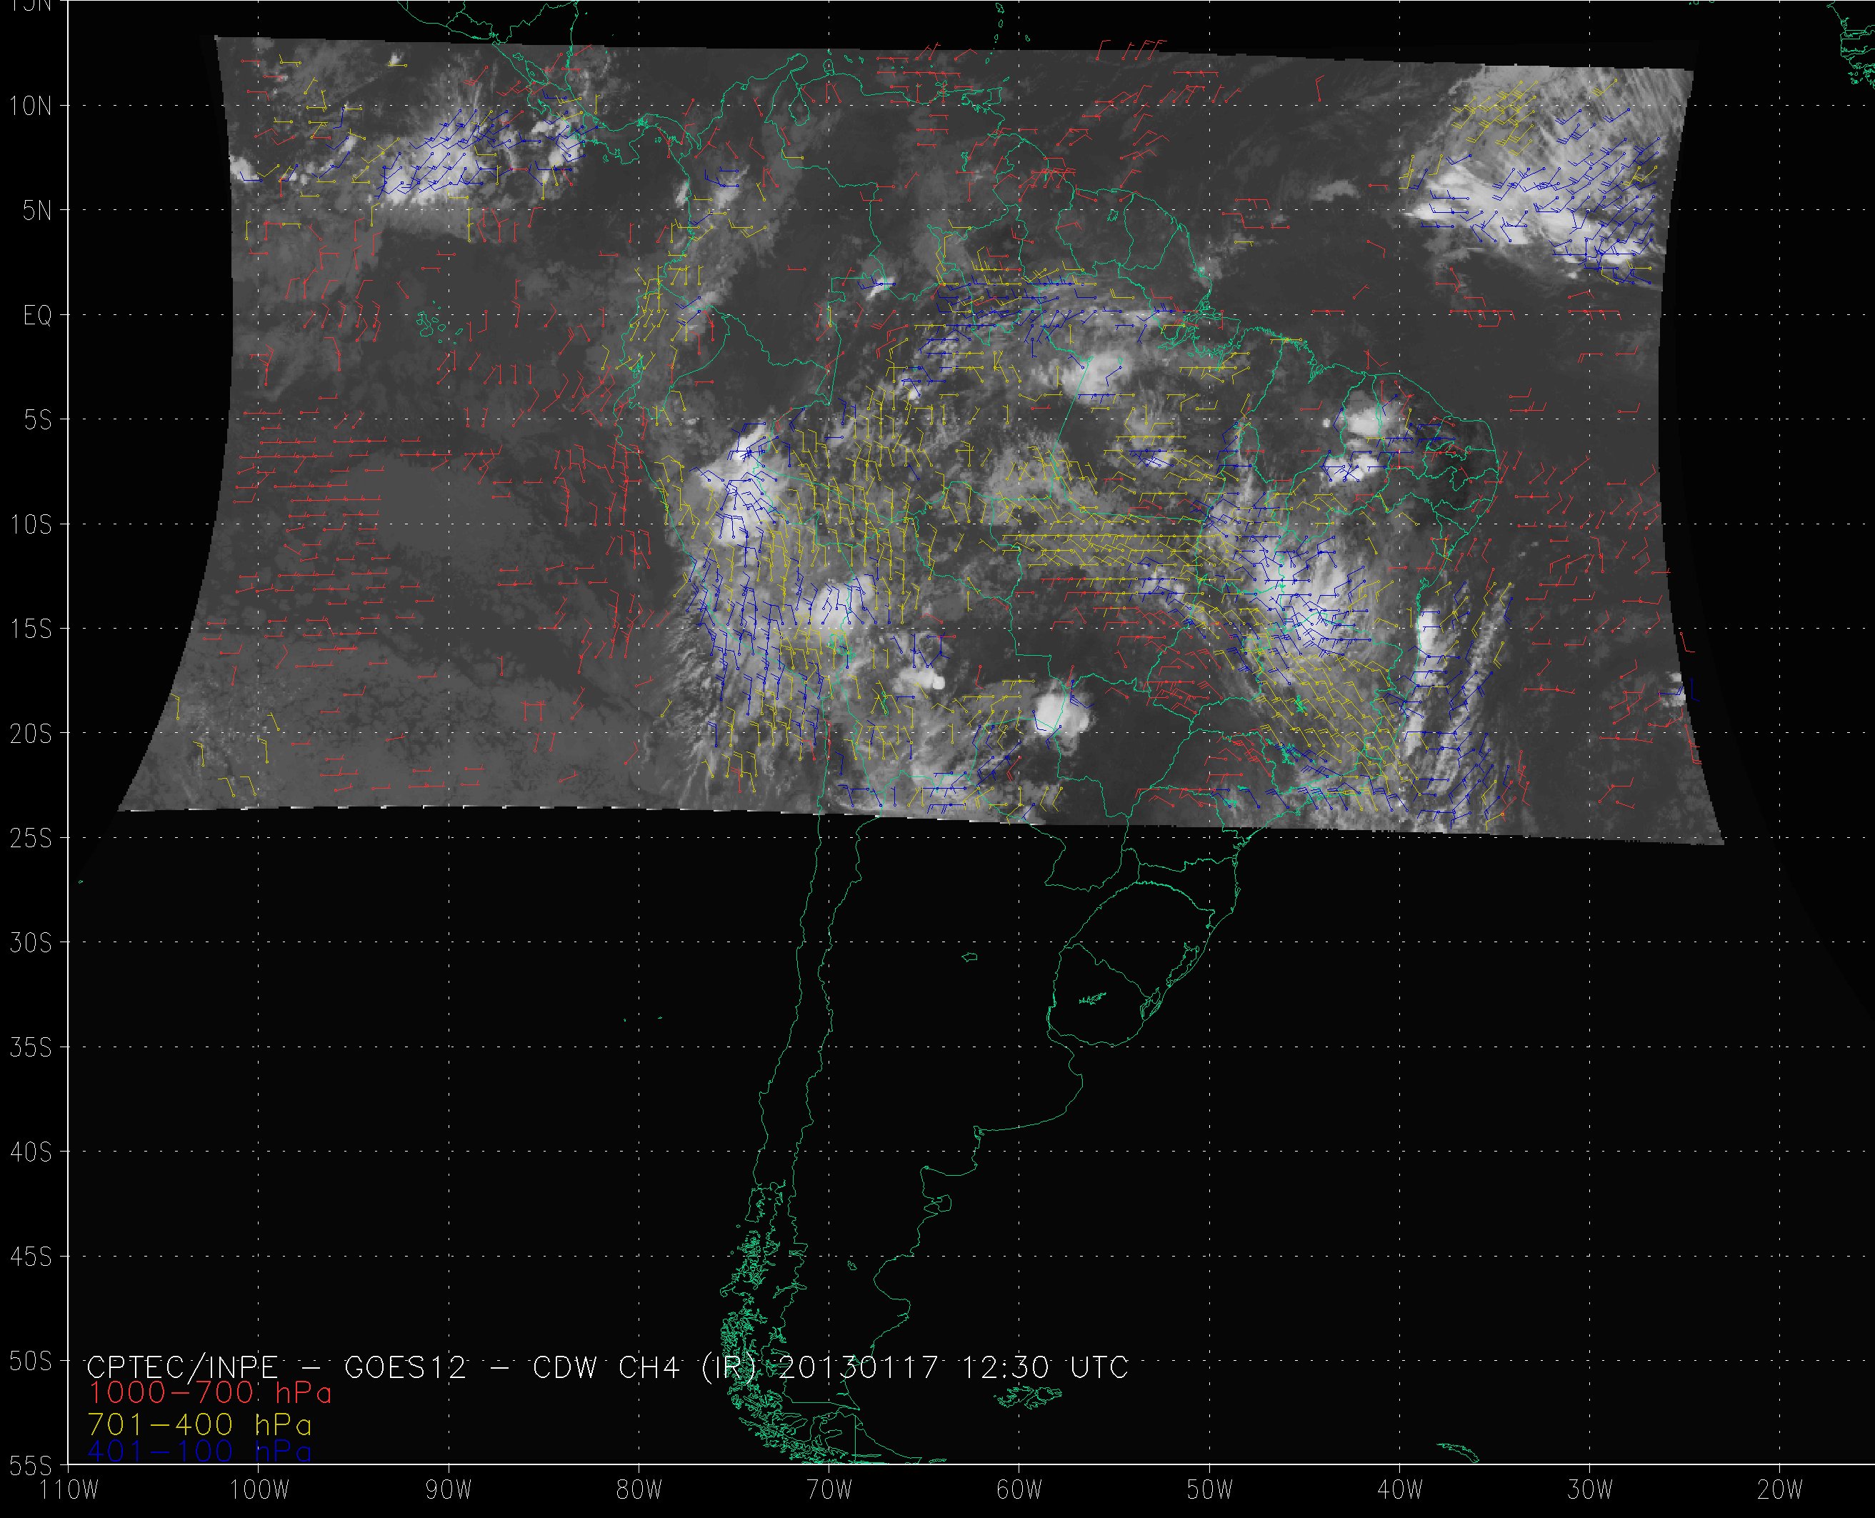This screenshot has width=1875, height=1518.
Task: Click the yellow 701-400 hPa legend label
Action: pos(199,1424)
